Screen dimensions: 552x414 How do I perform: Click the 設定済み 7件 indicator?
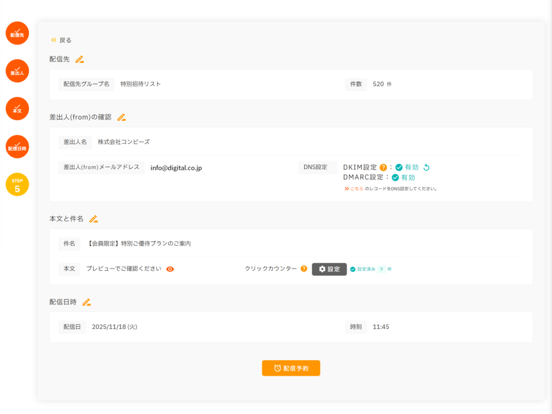[371, 269]
